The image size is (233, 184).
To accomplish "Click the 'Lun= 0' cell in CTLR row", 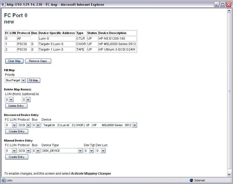I will (x=57, y=39).
